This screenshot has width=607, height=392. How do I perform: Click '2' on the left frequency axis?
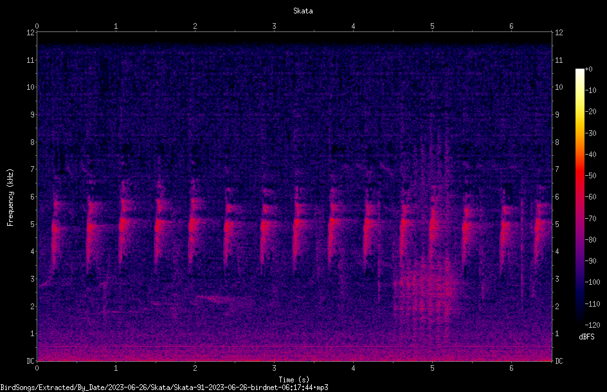(x=33, y=306)
